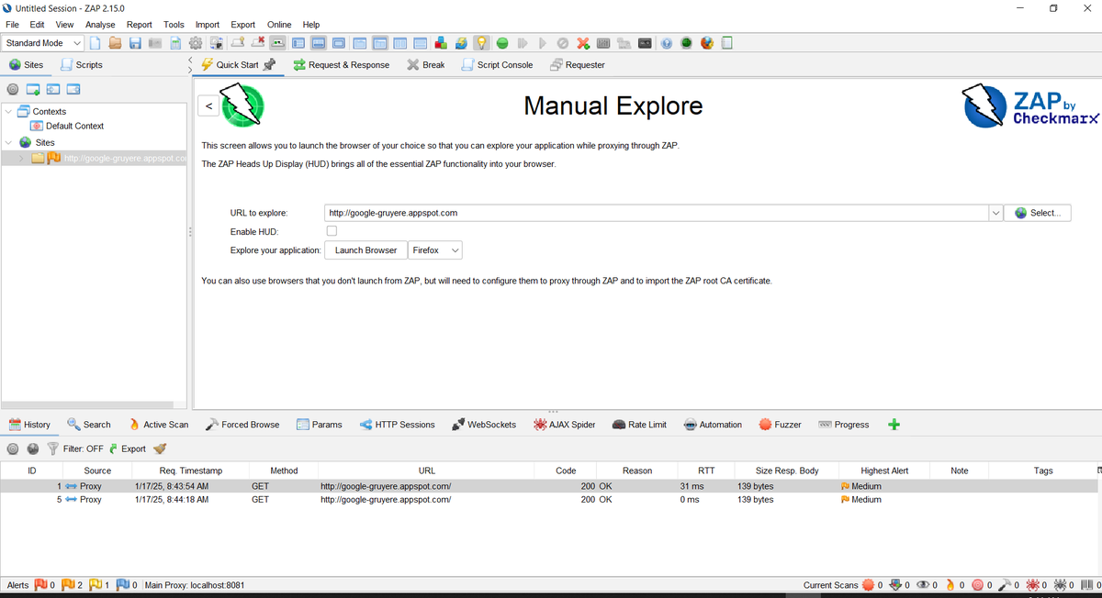The image size is (1102, 598).
Task: Click the hammer forced browse status icon
Action: [1005, 585]
